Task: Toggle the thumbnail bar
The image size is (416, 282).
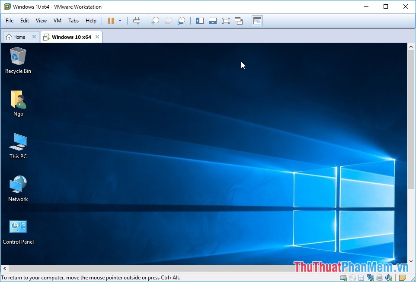Action: click(212, 20)
